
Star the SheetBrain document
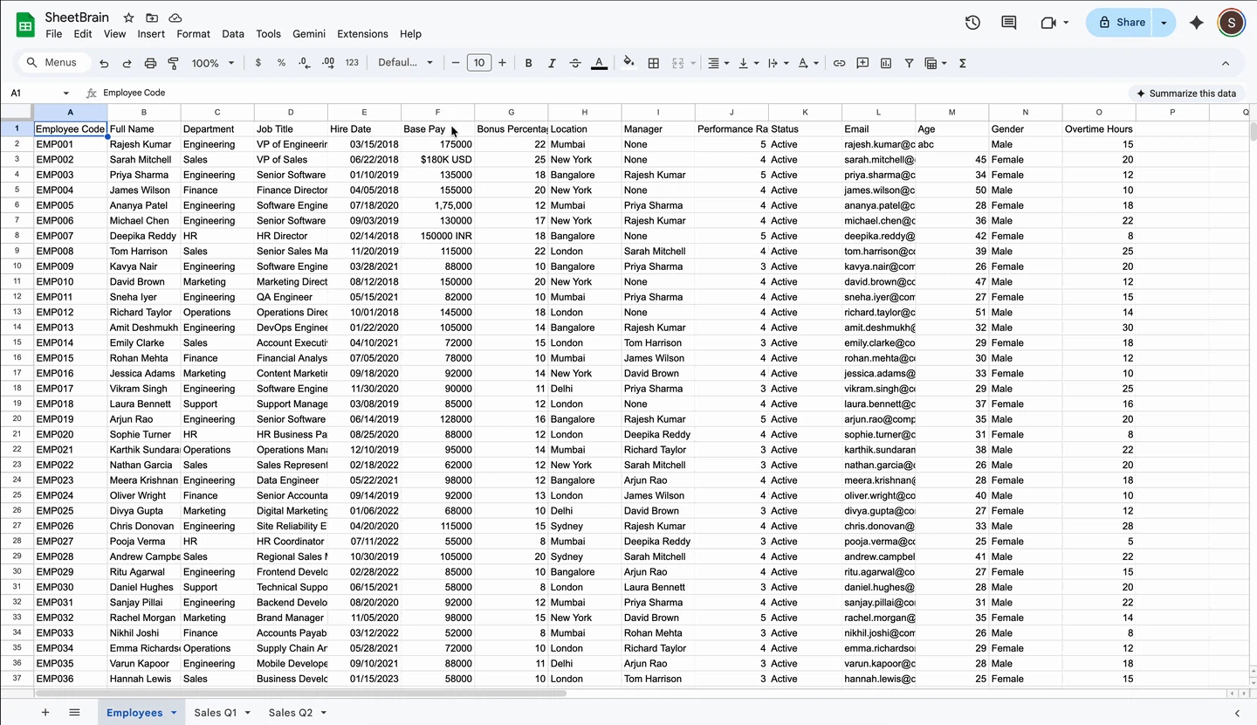pyautogui.click(x=128, y=17)
